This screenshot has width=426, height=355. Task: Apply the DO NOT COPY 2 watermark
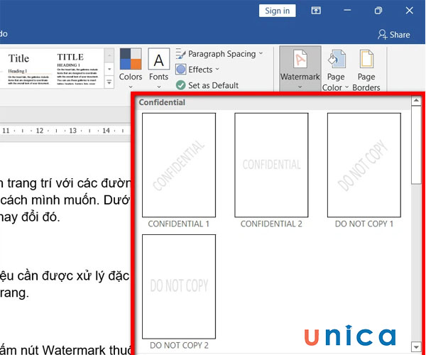click(179, 287)
